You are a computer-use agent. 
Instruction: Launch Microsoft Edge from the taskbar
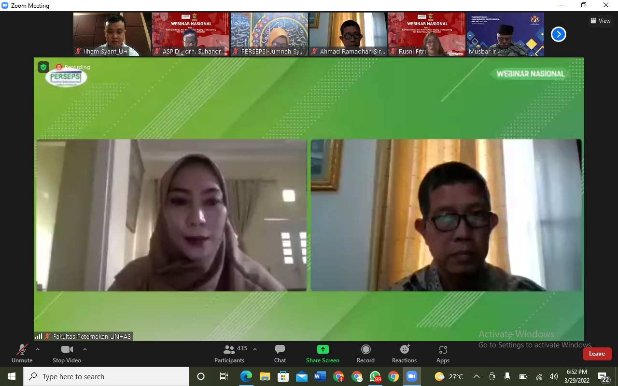click(x=246, y=376)
